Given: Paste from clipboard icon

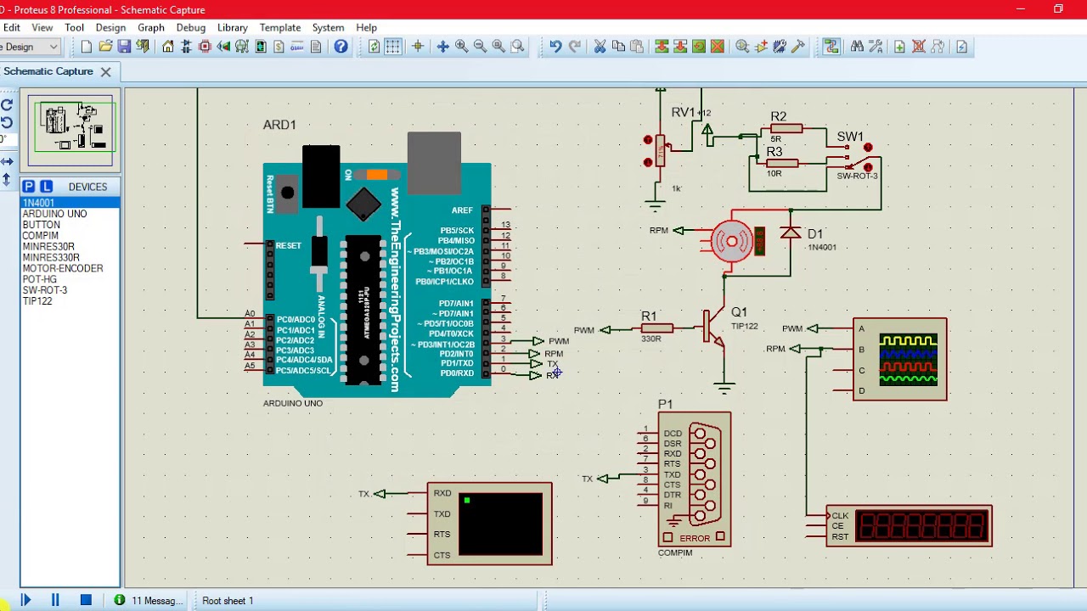Looking at the screenshot, I should click(x=636, y=47).
